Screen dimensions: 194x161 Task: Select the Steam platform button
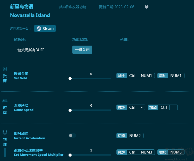(45, 29)
